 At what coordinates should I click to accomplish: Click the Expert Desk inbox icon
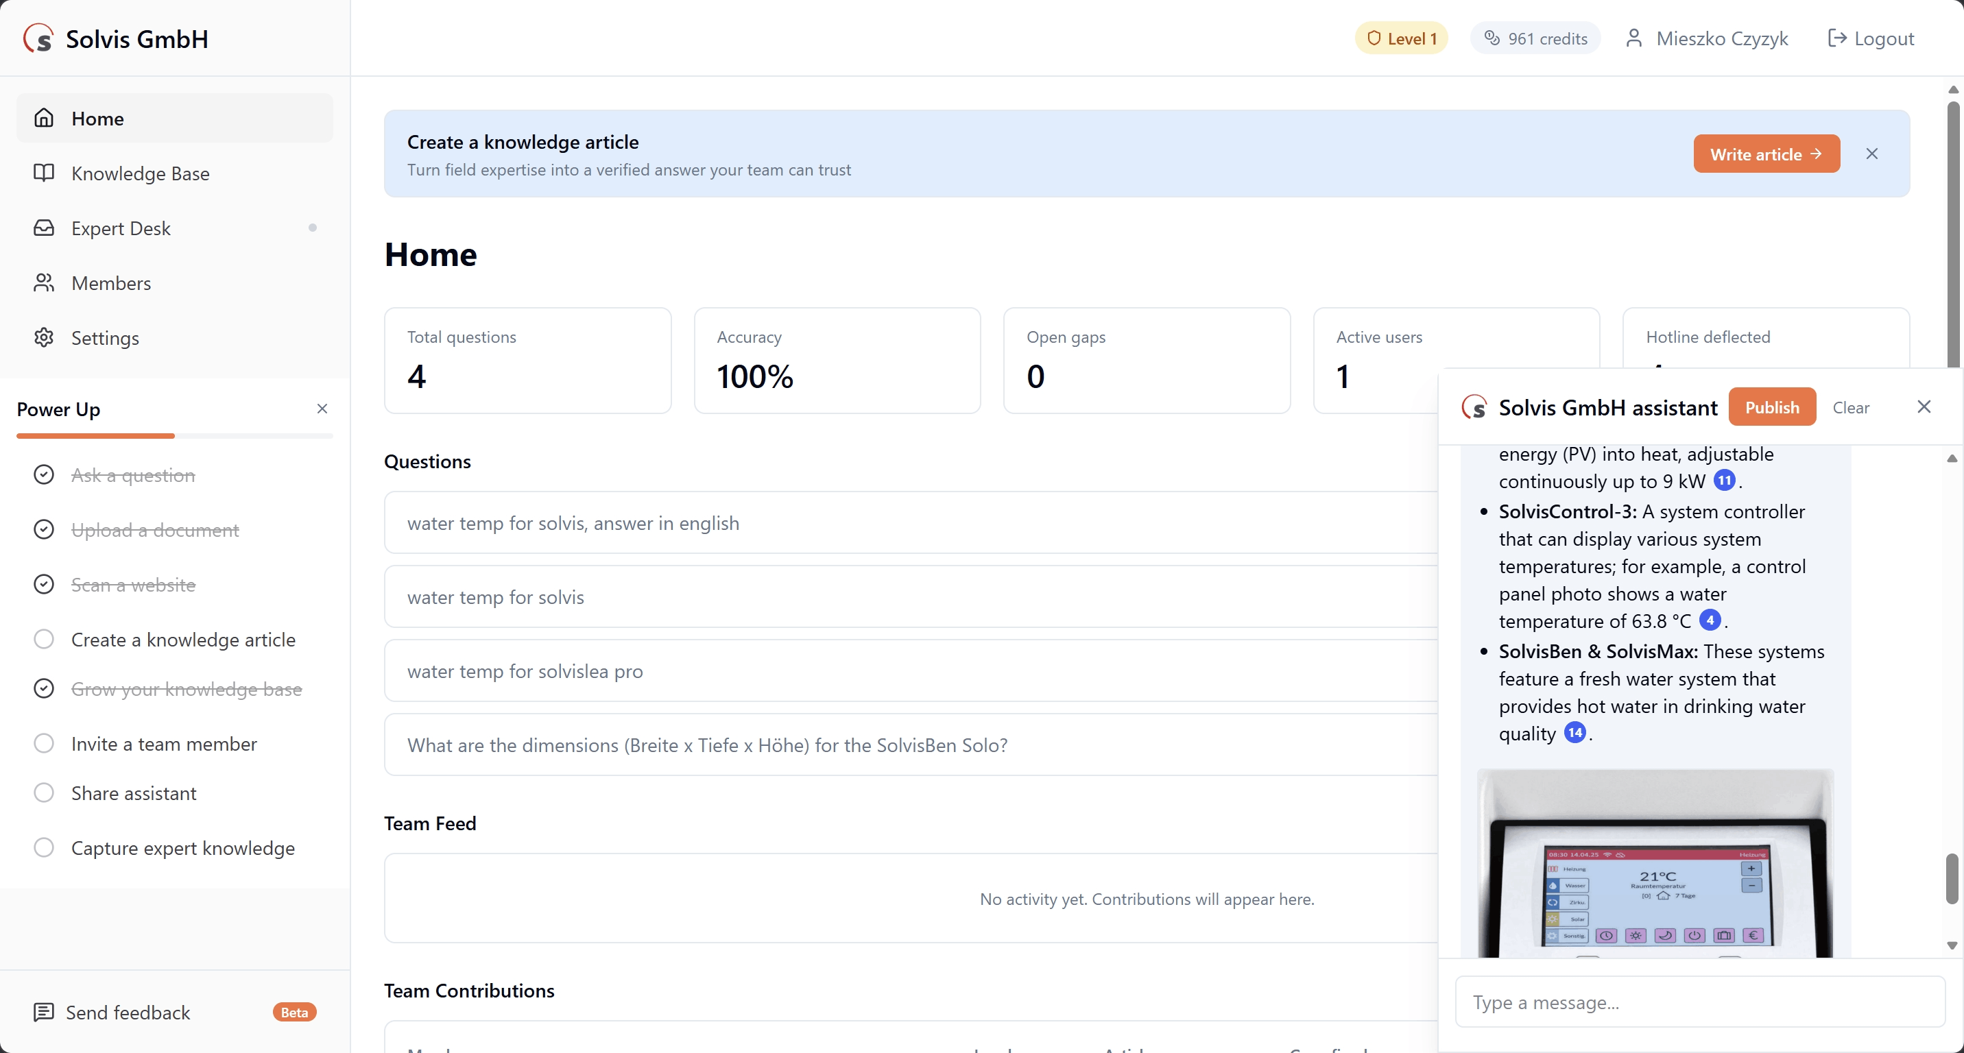coord(44,228)
